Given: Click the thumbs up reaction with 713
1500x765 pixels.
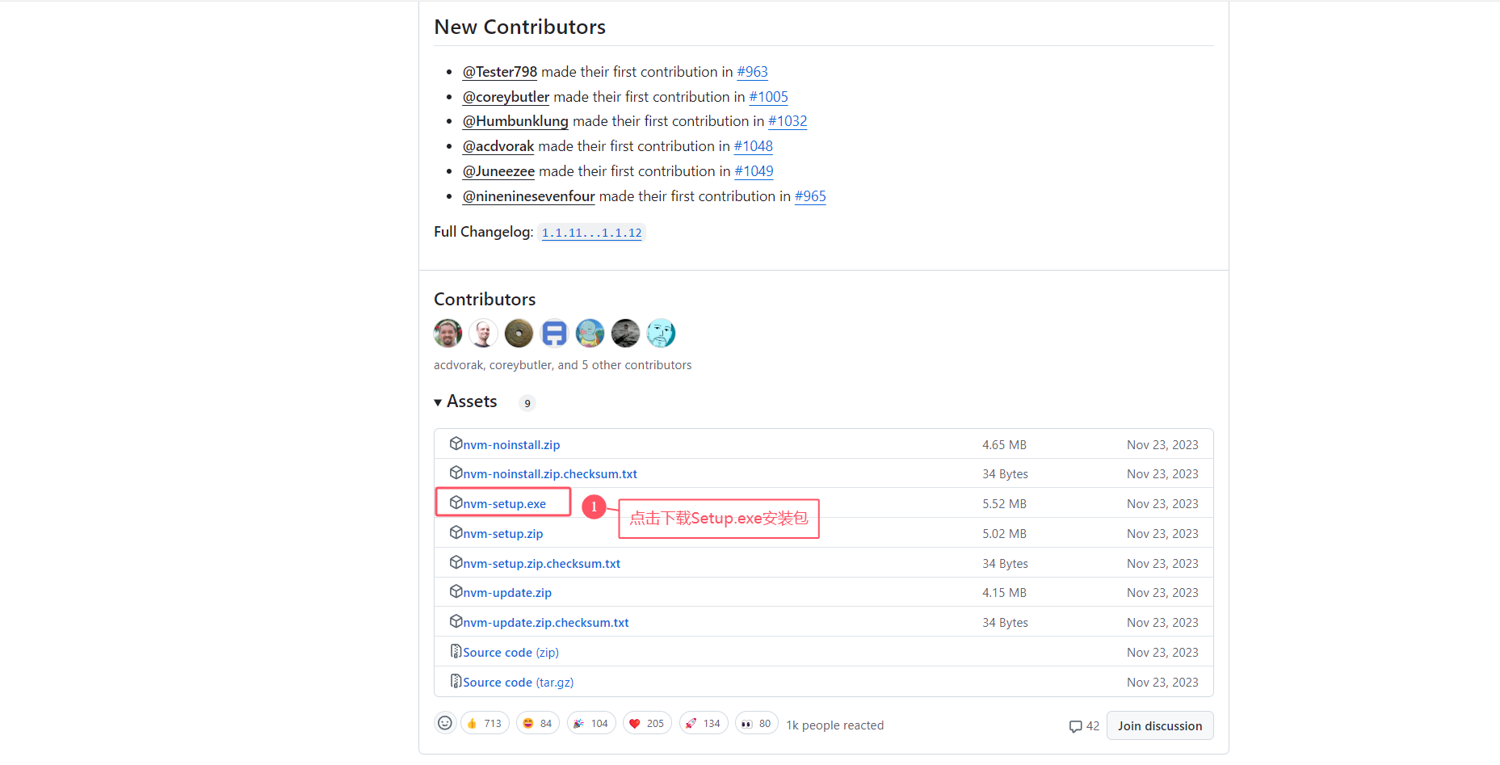Looking at the screenshot, I should pos(485,724).
